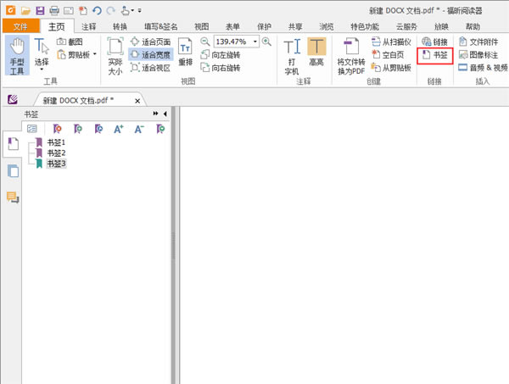Open the Protect (保护) tab

(x=264, y=26)
